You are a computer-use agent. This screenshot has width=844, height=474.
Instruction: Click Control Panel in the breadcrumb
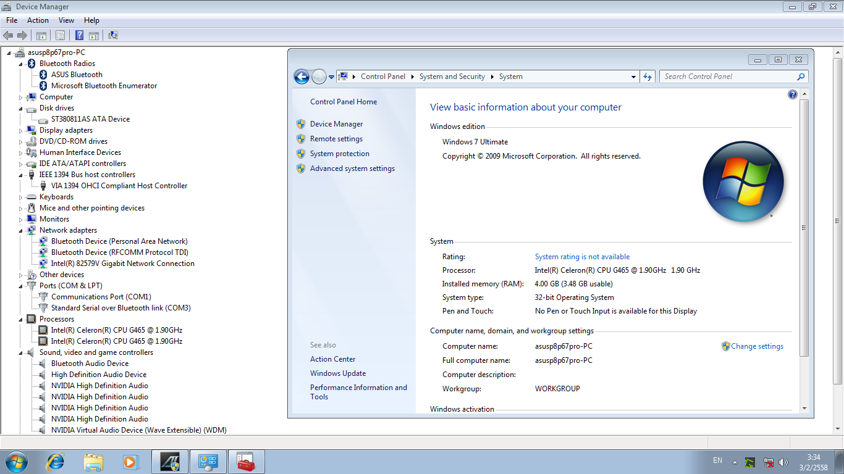click(x=383, y=77)
